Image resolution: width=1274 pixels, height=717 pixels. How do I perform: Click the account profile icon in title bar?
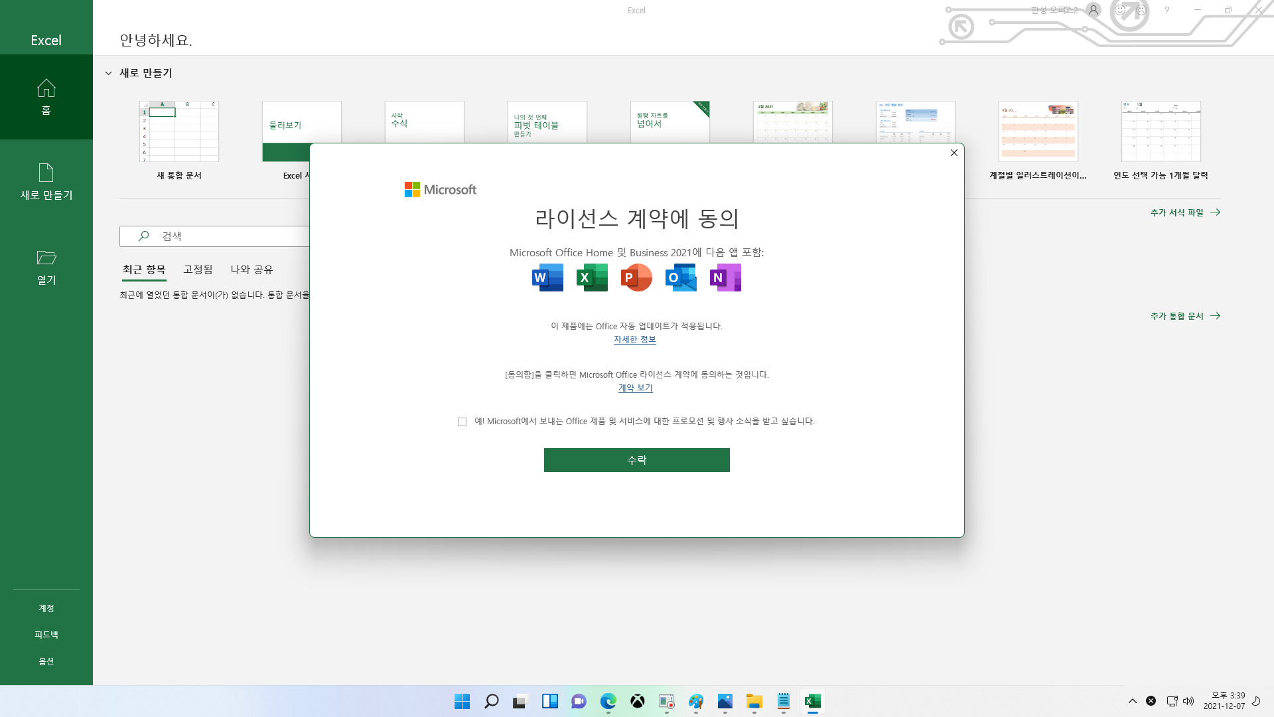tap(1094, 10)
